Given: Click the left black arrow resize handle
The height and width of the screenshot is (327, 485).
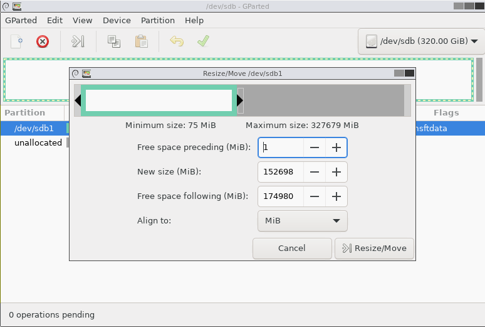Looking at the screenshot, I should [x=78, y=100].
